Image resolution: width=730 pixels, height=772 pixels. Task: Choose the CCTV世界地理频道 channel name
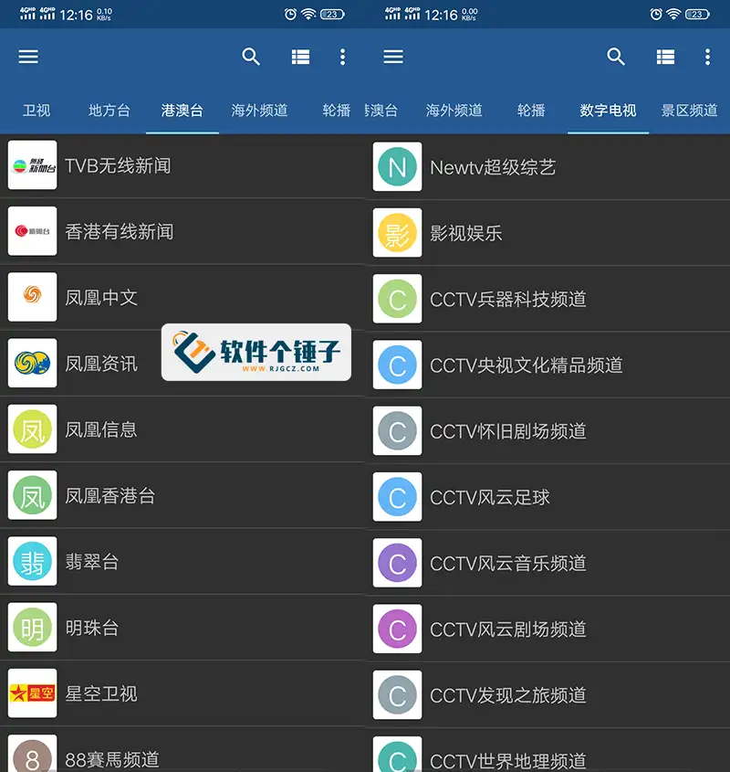tap(508, 761)
